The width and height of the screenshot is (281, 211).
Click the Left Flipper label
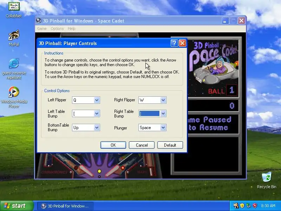(57, 100)
